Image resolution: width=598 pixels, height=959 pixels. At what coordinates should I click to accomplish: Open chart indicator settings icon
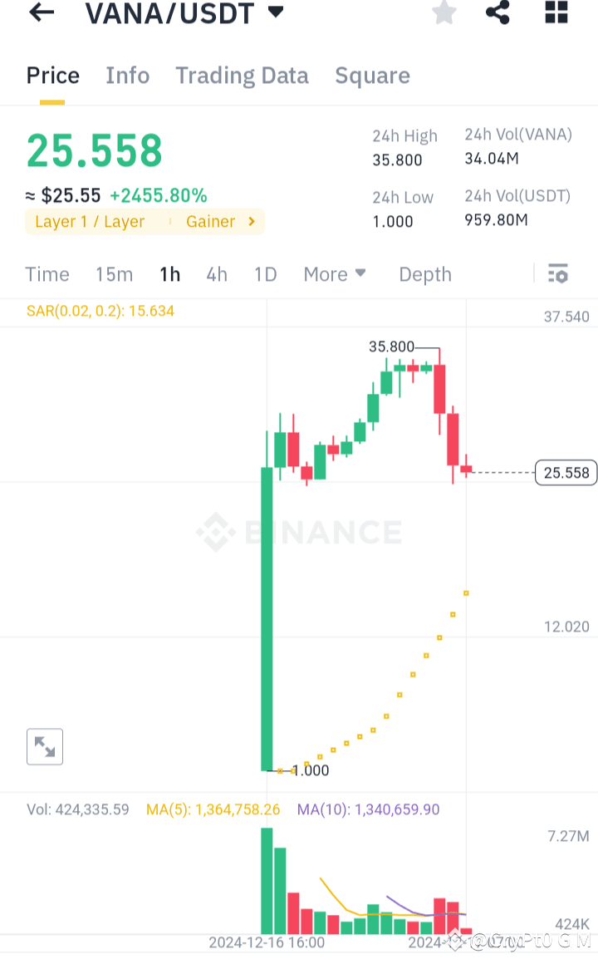[557, 273]
